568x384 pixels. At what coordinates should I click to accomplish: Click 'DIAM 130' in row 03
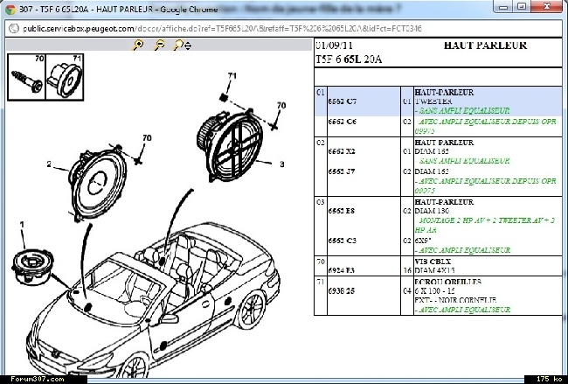point(432,211)
